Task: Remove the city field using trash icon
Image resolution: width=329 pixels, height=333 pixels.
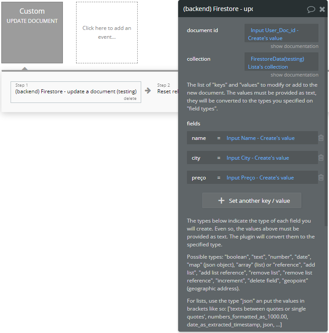Action: pos(321,157)
